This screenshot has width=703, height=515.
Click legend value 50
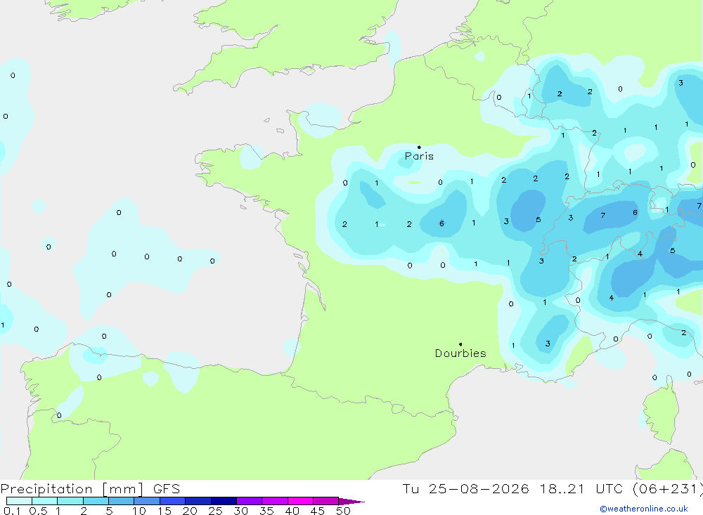tap(343, 511)
